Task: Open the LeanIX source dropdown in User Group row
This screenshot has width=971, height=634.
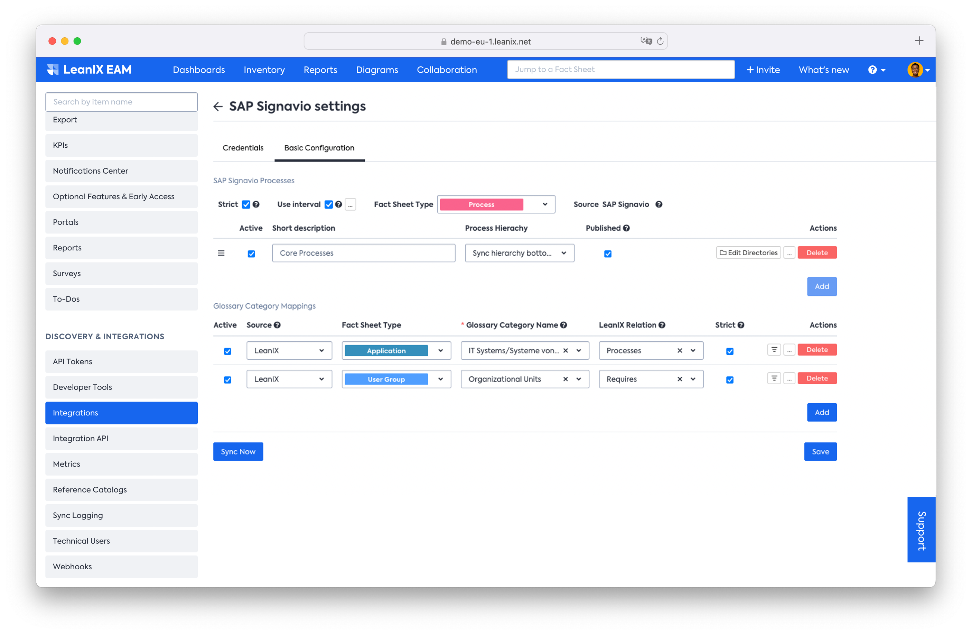Action: tap(289, 379)
